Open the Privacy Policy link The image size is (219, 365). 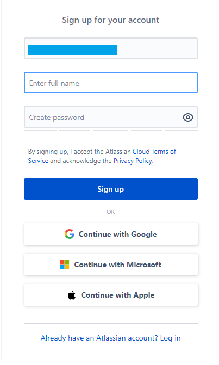point(133,161)
